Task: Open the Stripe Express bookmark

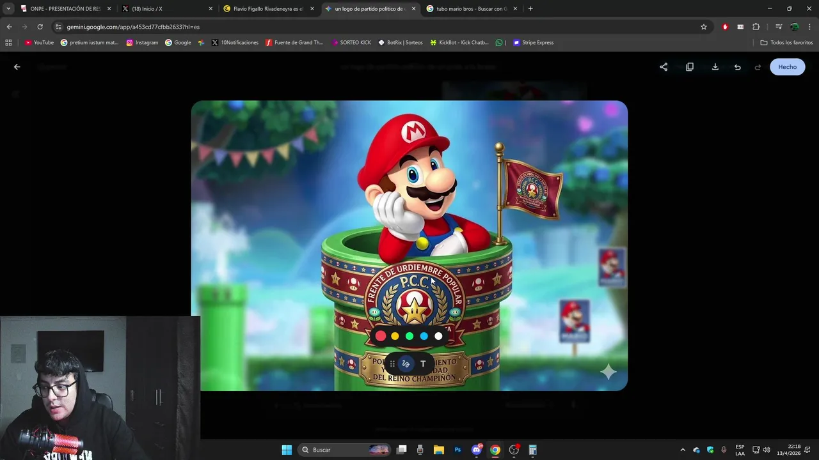Action: [533, 43]
